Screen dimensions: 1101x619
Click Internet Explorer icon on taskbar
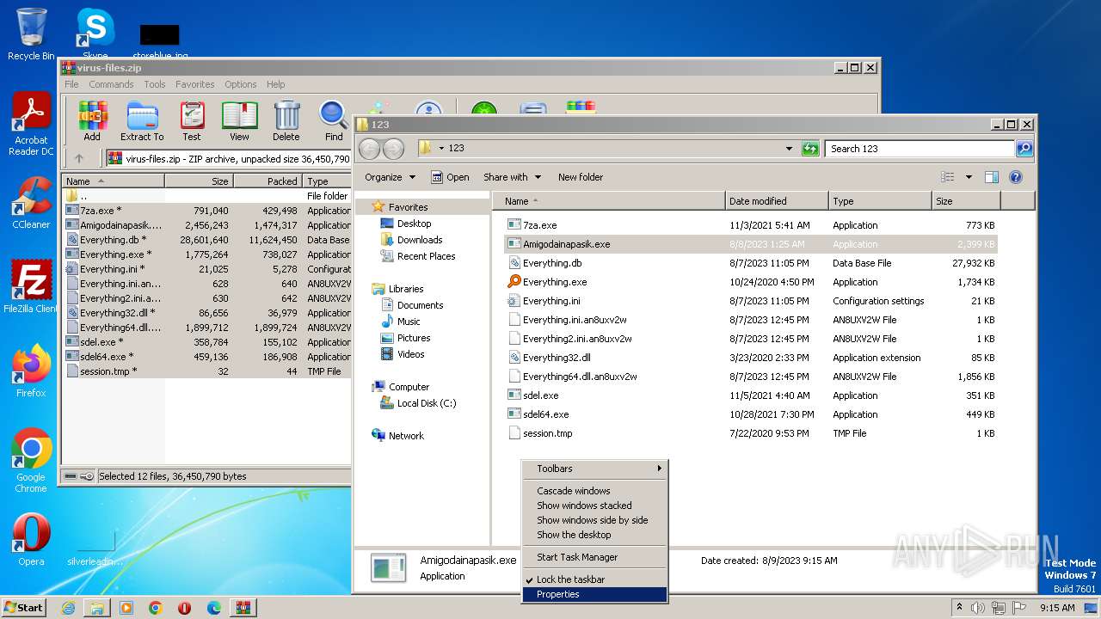68,608
